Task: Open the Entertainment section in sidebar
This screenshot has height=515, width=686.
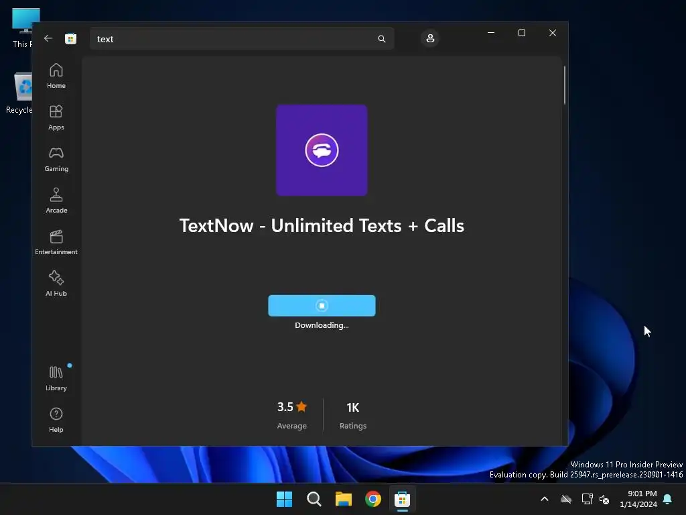Action: tap(56, 243)
